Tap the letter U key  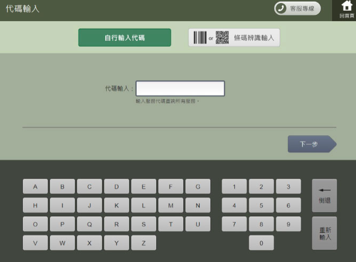198,224
